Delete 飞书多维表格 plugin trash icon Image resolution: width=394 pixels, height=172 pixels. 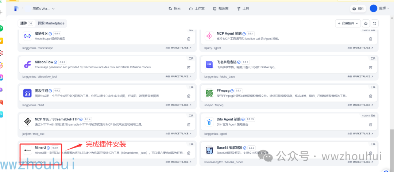(x=370, y=68)
